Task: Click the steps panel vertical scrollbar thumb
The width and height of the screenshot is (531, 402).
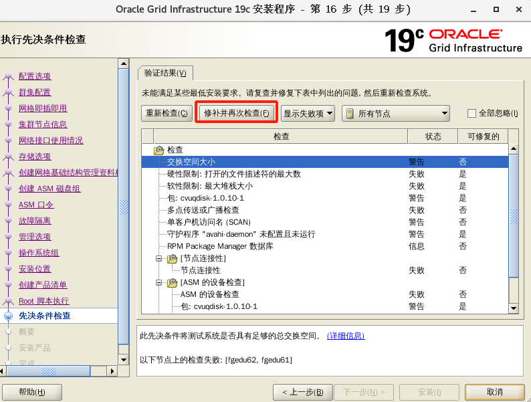Action: pyautogui.click(x=124, y=207)
